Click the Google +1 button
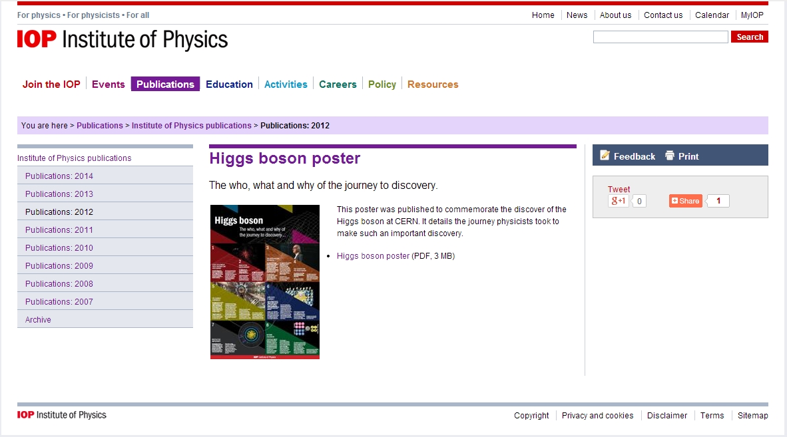Viewport: 787px width, 437px height. [618, 201]
